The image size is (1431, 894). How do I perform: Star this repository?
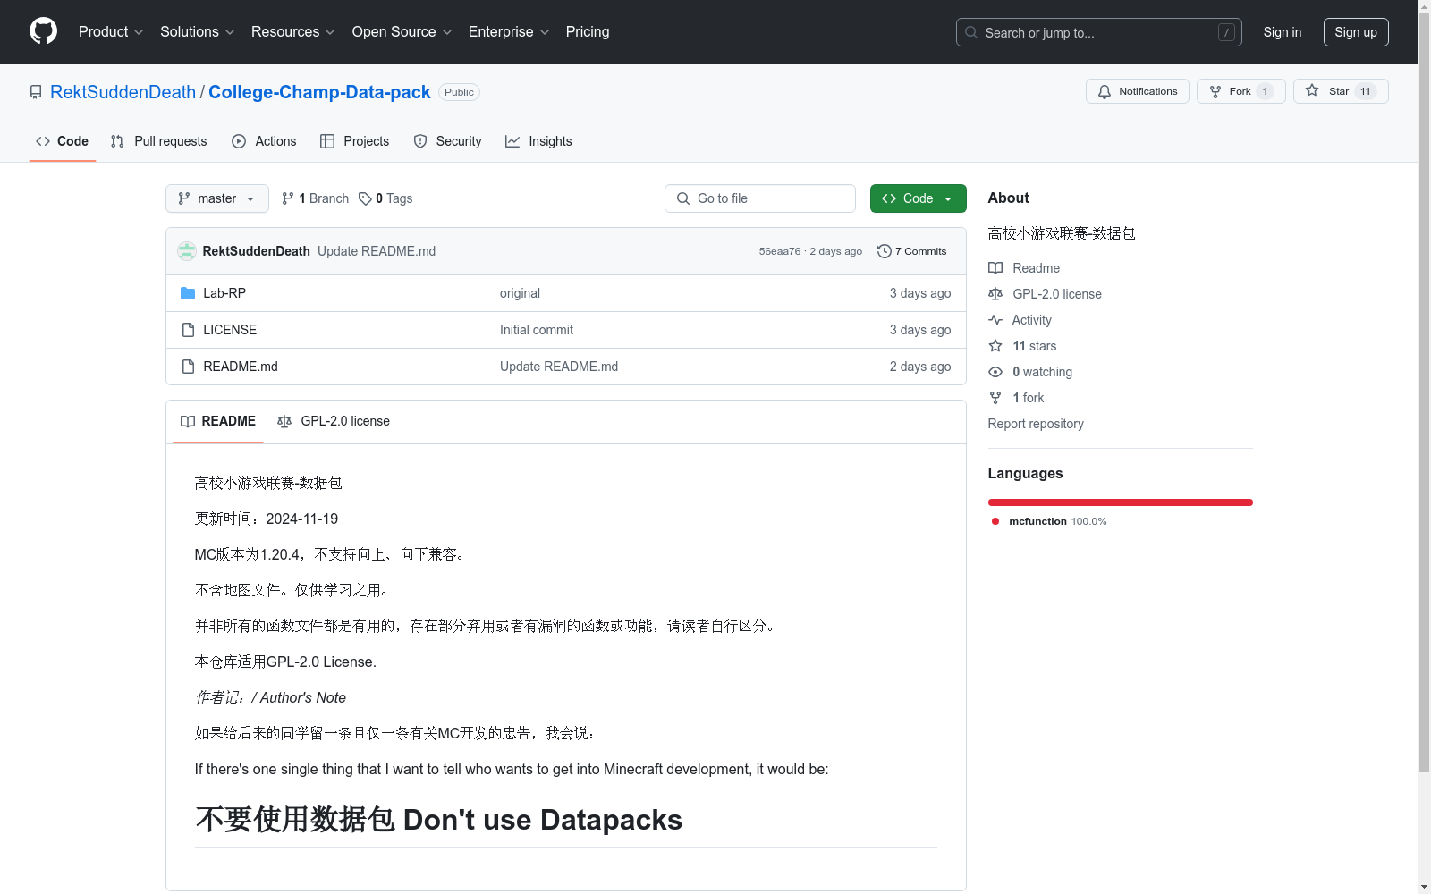click(x=1341, y=91)
